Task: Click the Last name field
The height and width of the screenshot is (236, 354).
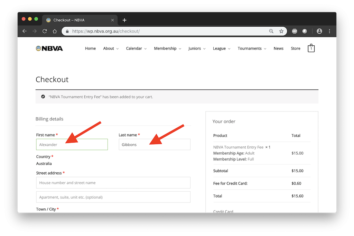Action: pos(155,144)
